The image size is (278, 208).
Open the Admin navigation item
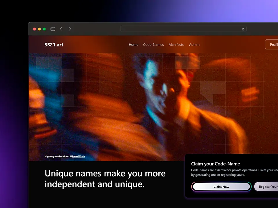(x=194, y=44)
